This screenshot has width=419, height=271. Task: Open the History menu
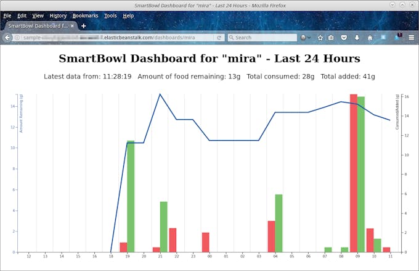pyautogui.click(x=58, y=16)
